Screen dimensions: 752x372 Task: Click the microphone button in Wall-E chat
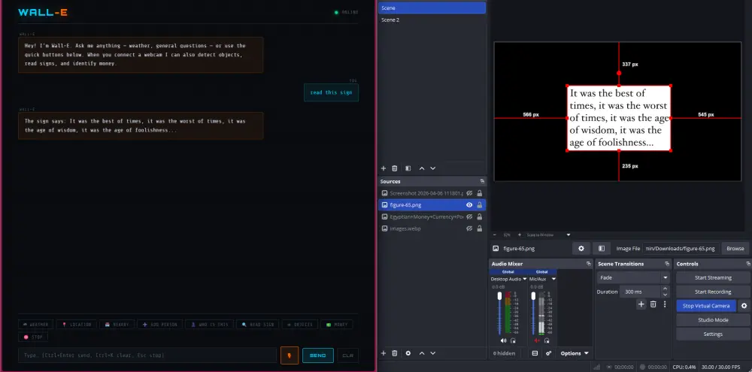pos(290,355)
